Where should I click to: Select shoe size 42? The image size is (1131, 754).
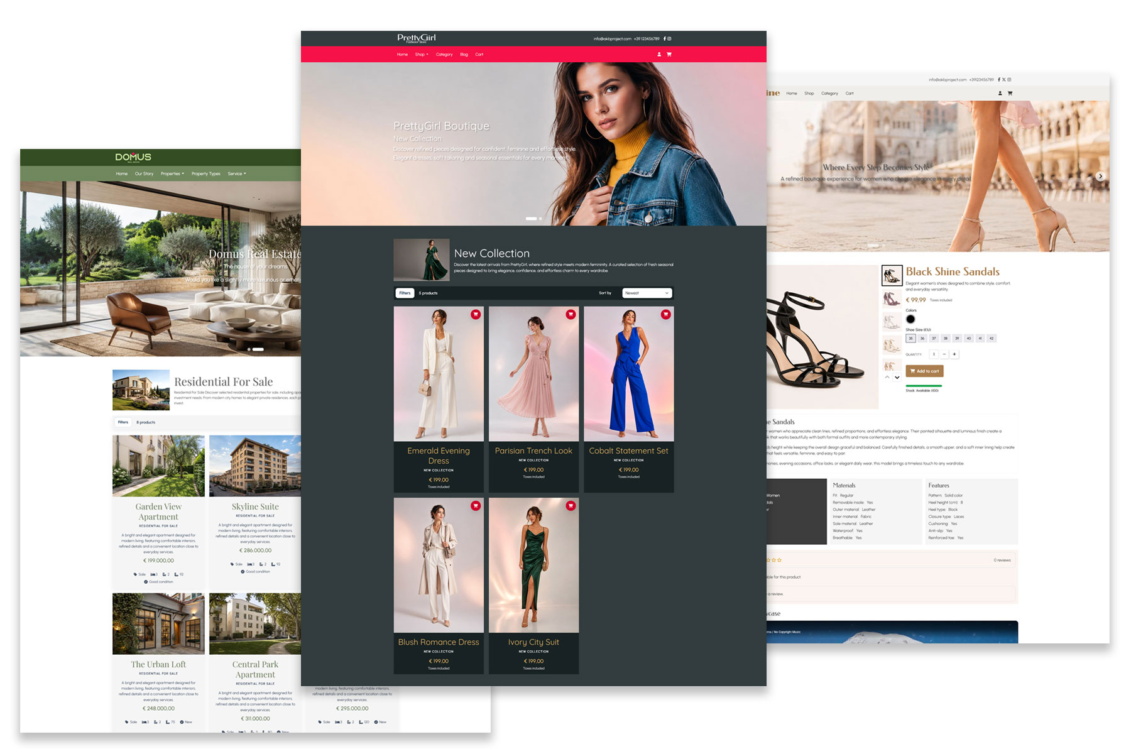992,338
